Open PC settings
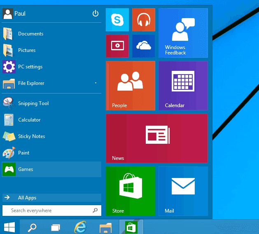This screenshot has width=259, height=234. click(51, 67)
